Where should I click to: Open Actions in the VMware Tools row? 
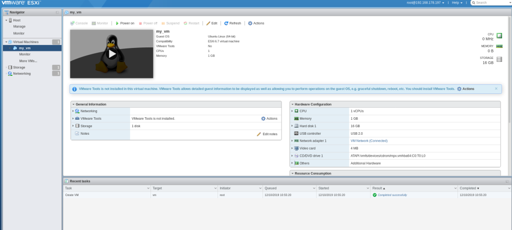(269, 119)
